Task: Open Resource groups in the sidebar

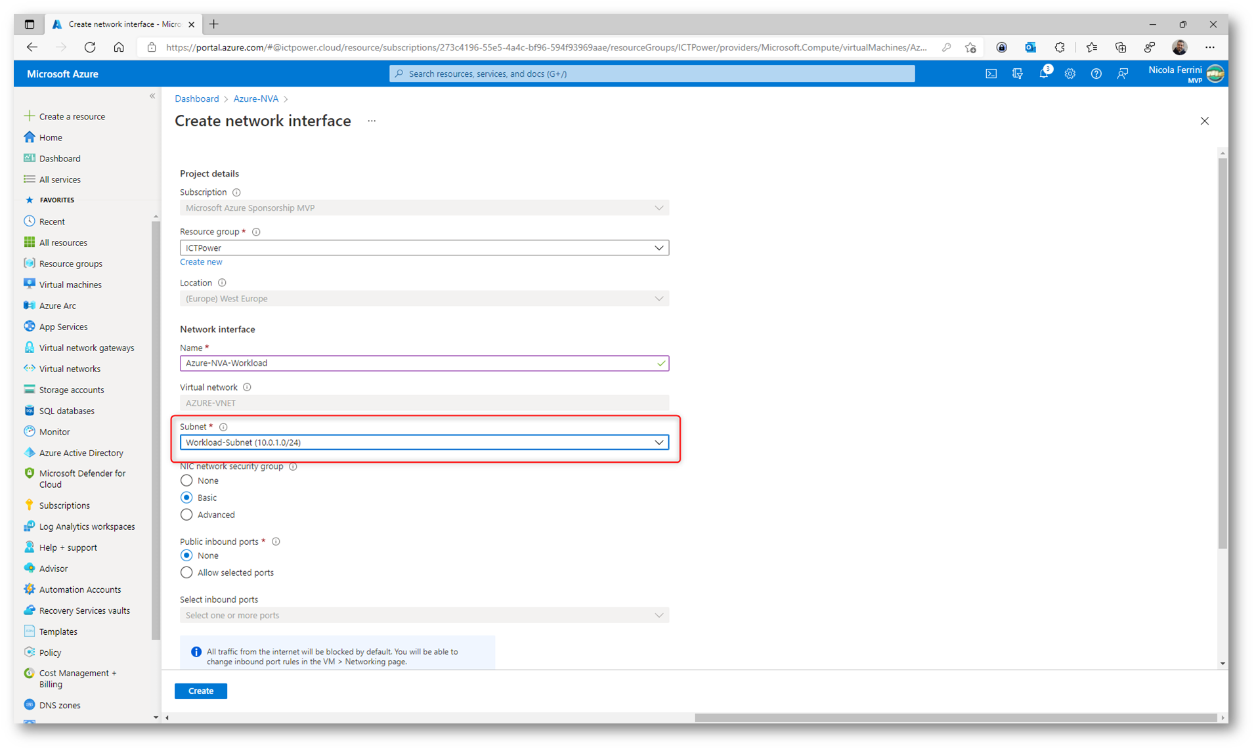Action: tap(70, 264)
